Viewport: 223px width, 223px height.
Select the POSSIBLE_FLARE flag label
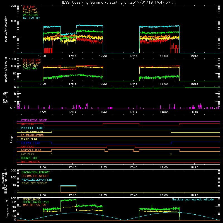tap(32, 128)
